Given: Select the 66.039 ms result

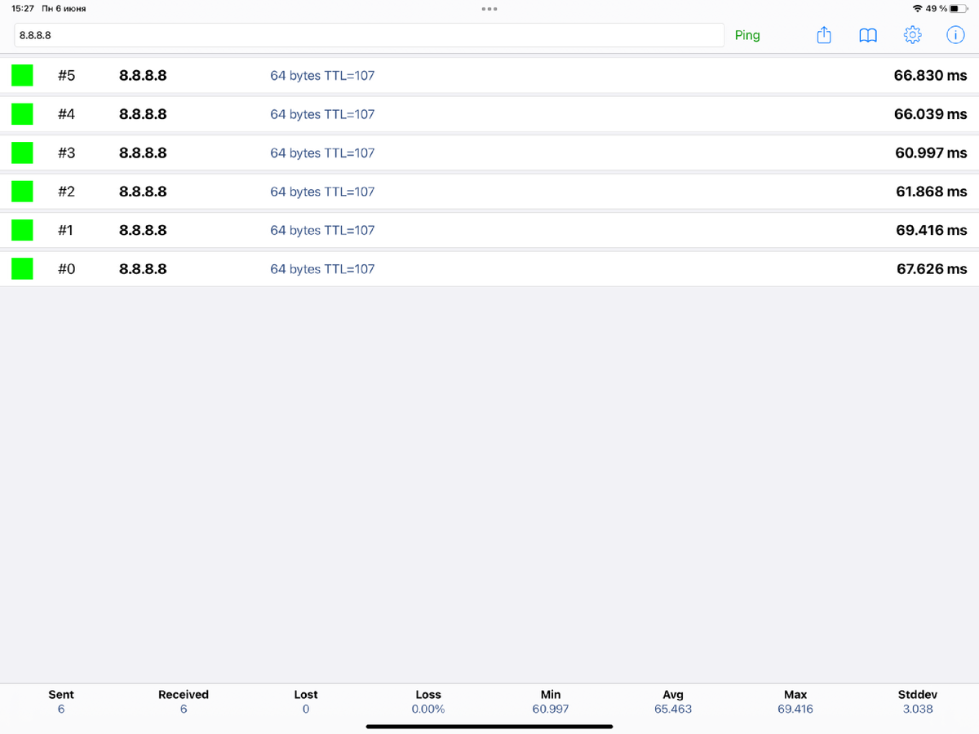Looking at the screenshot, I should (x=930, y=114).
